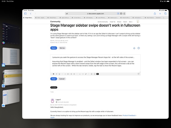Switch to the iPad - Apple tab
The image size is (171, 128).
tap(41, 18)
